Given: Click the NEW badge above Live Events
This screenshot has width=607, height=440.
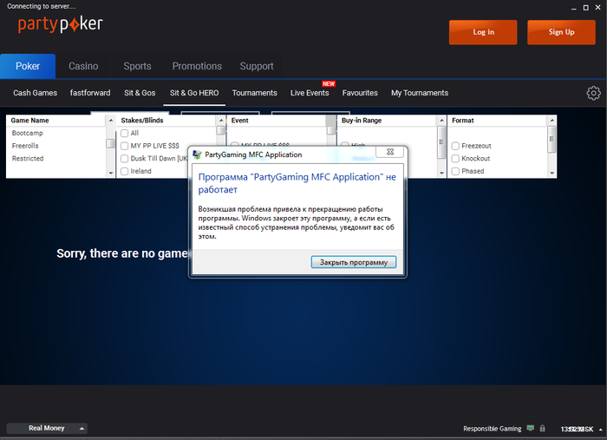Looking at the screenshot, I should [329, 83].
